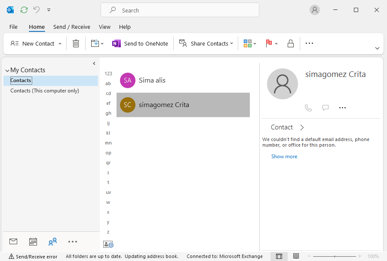The image size is (387, 261).
Task: Click the Search box
Action: coord(180,10)
